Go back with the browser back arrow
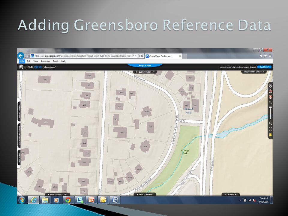The height and width of the screenshot is (216, 288). tap(21, 55)
